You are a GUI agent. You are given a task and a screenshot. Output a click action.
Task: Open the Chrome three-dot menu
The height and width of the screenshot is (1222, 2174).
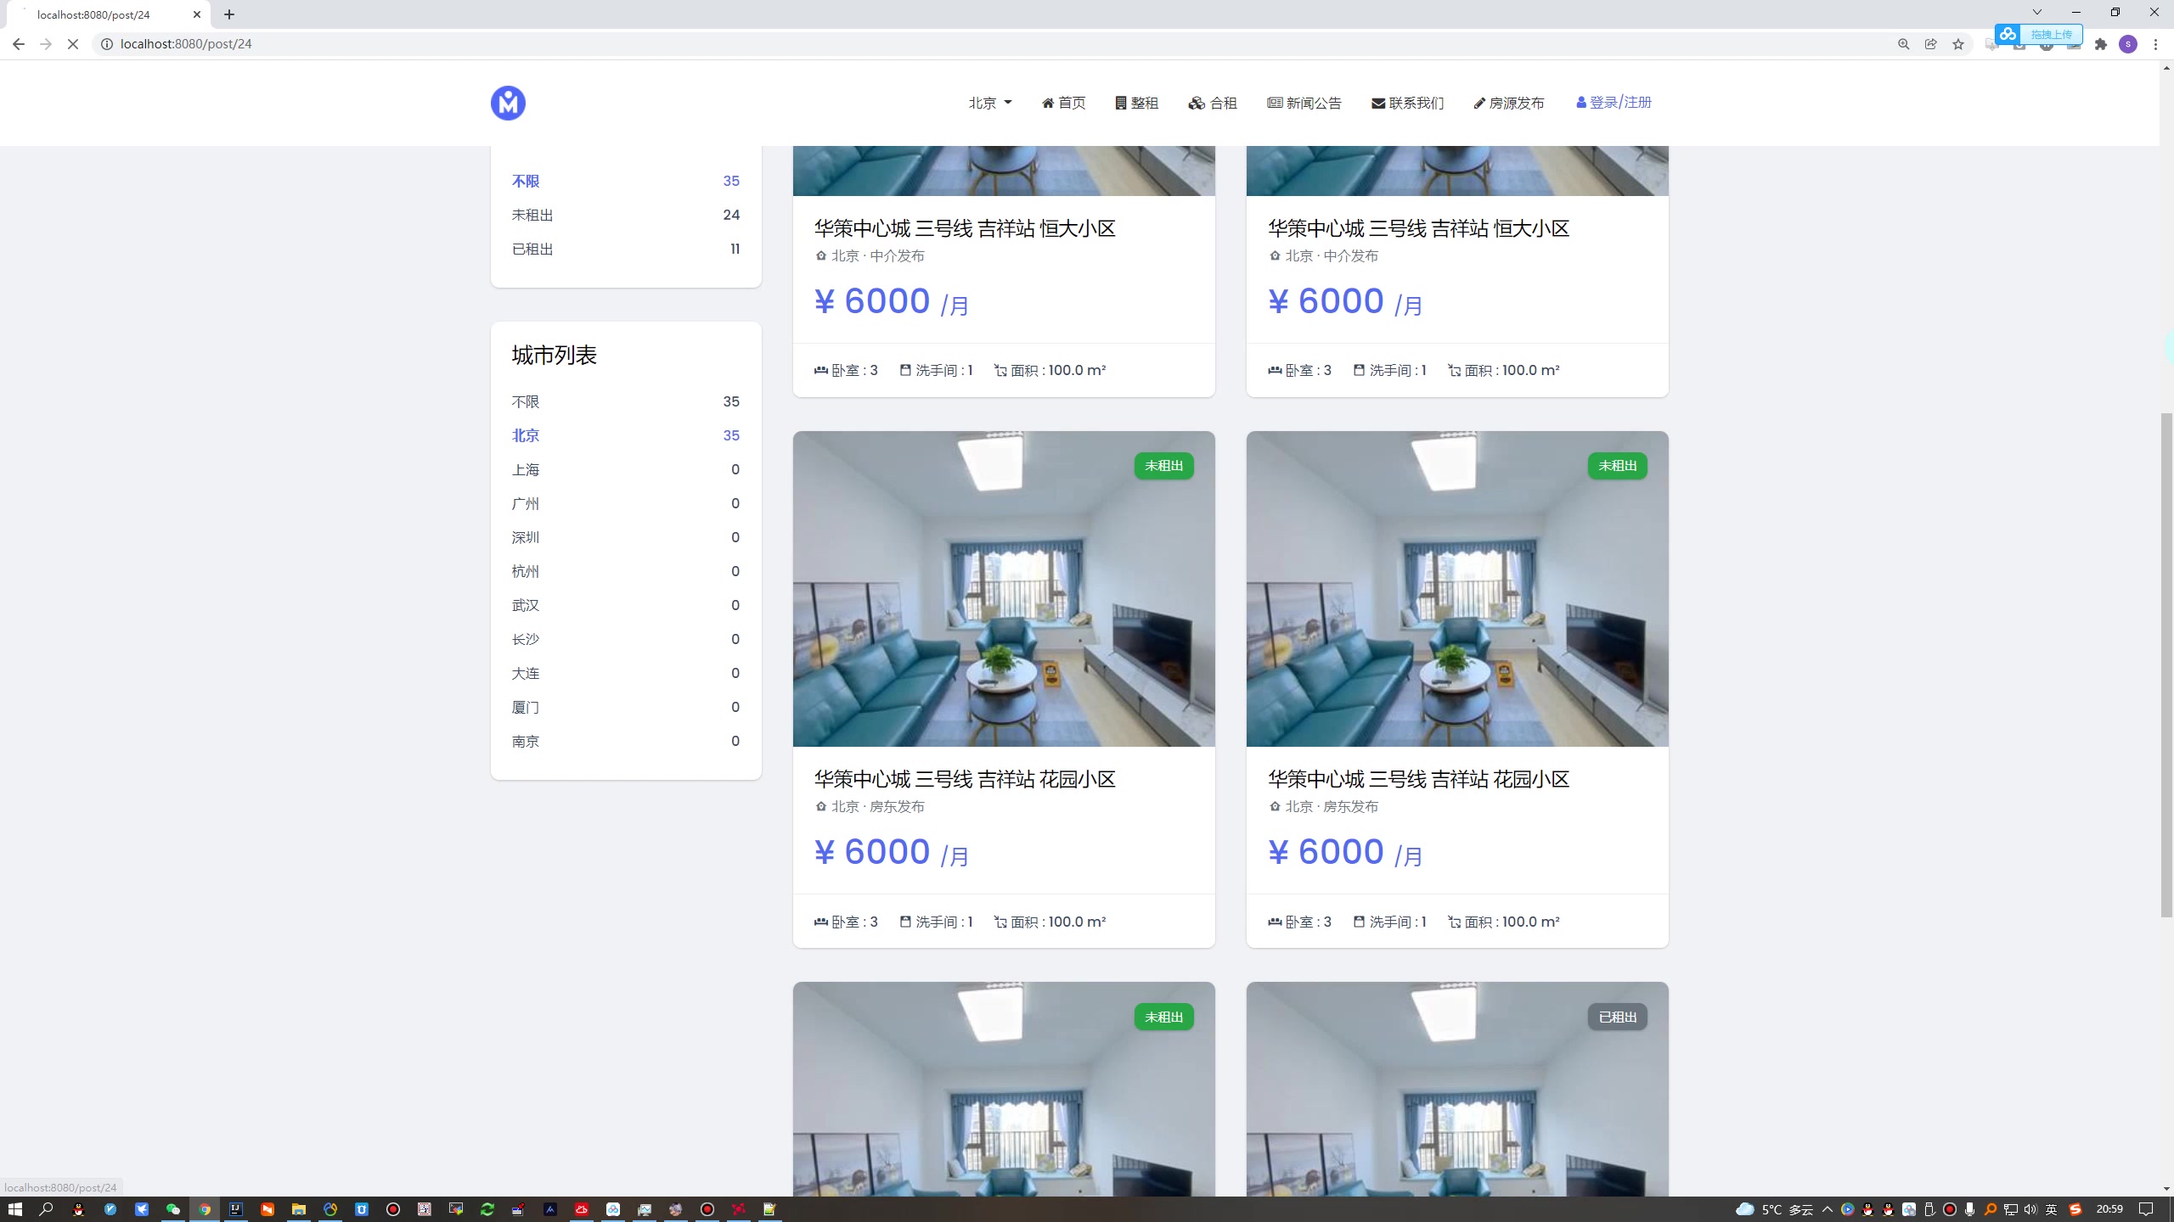[2155, 44]
